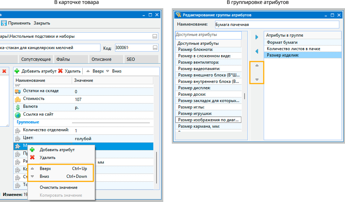Screen dimensions: 345x202
Task: Select Размер блокнота: available attribute
Action: [x=208, y=49]
